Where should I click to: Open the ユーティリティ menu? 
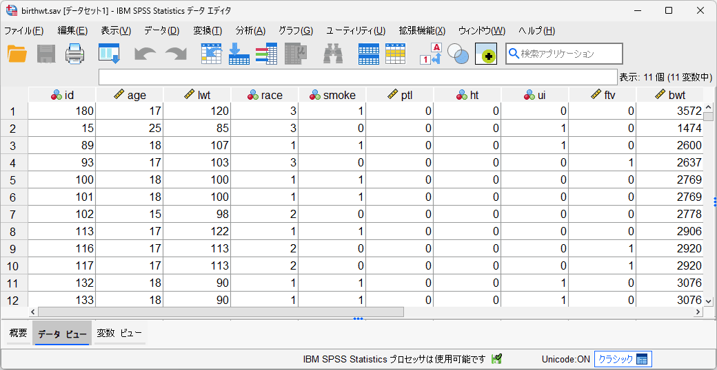pyautogui.click(x=356, y=31)
